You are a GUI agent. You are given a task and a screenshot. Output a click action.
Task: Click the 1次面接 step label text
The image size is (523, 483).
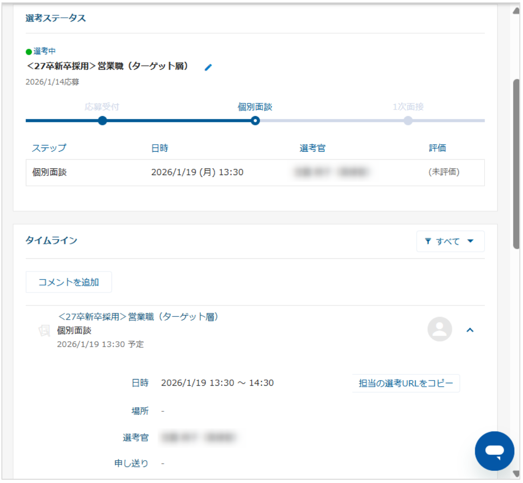coord(408,107)
